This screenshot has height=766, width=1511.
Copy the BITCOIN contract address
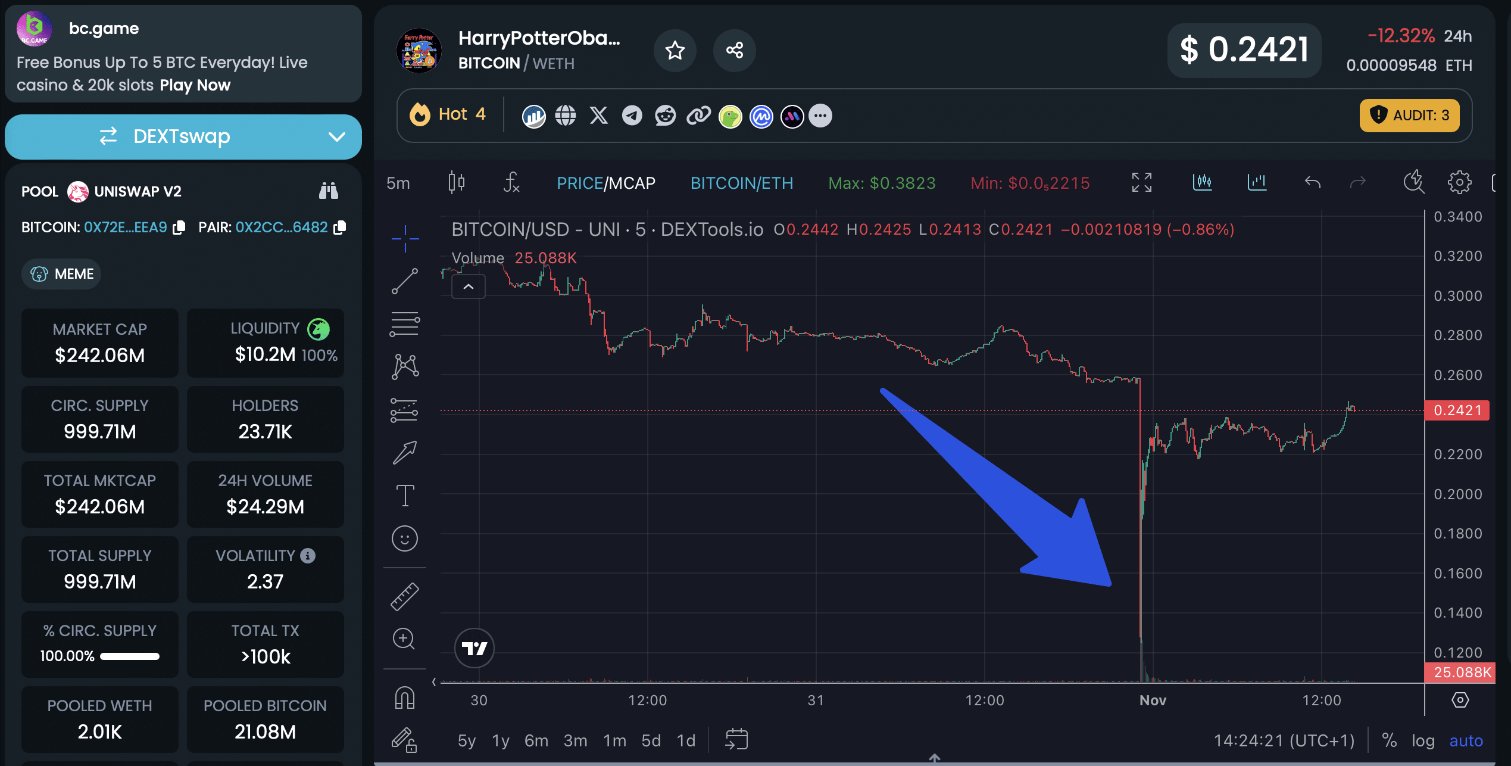(x=179, y=228)
